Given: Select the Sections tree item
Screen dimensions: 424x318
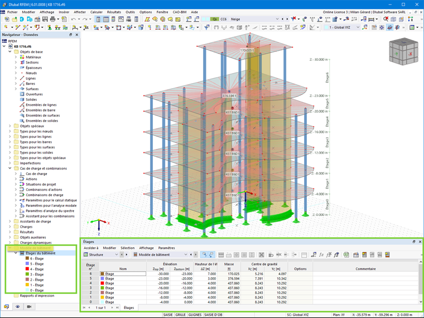Looking at the screenshot, I should [x=32, y=62].
